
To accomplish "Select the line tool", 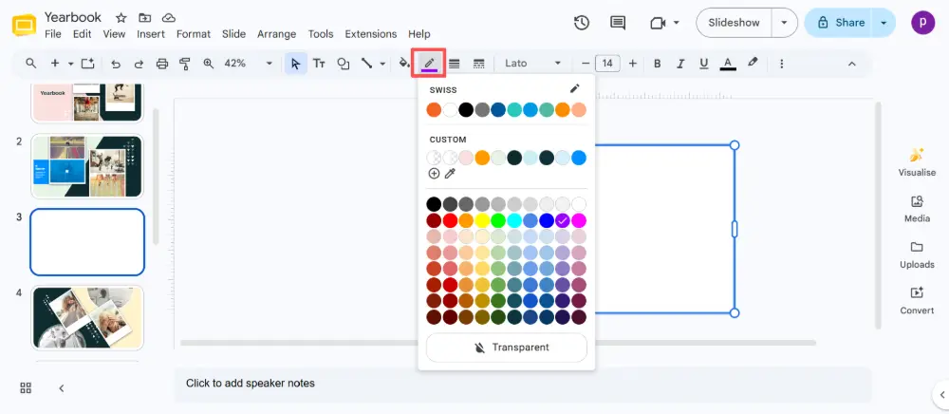I will 366,63.
